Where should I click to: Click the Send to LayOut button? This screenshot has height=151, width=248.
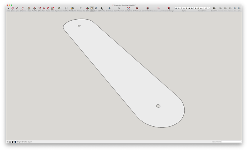pyautogui.click(x=158, y=8)
